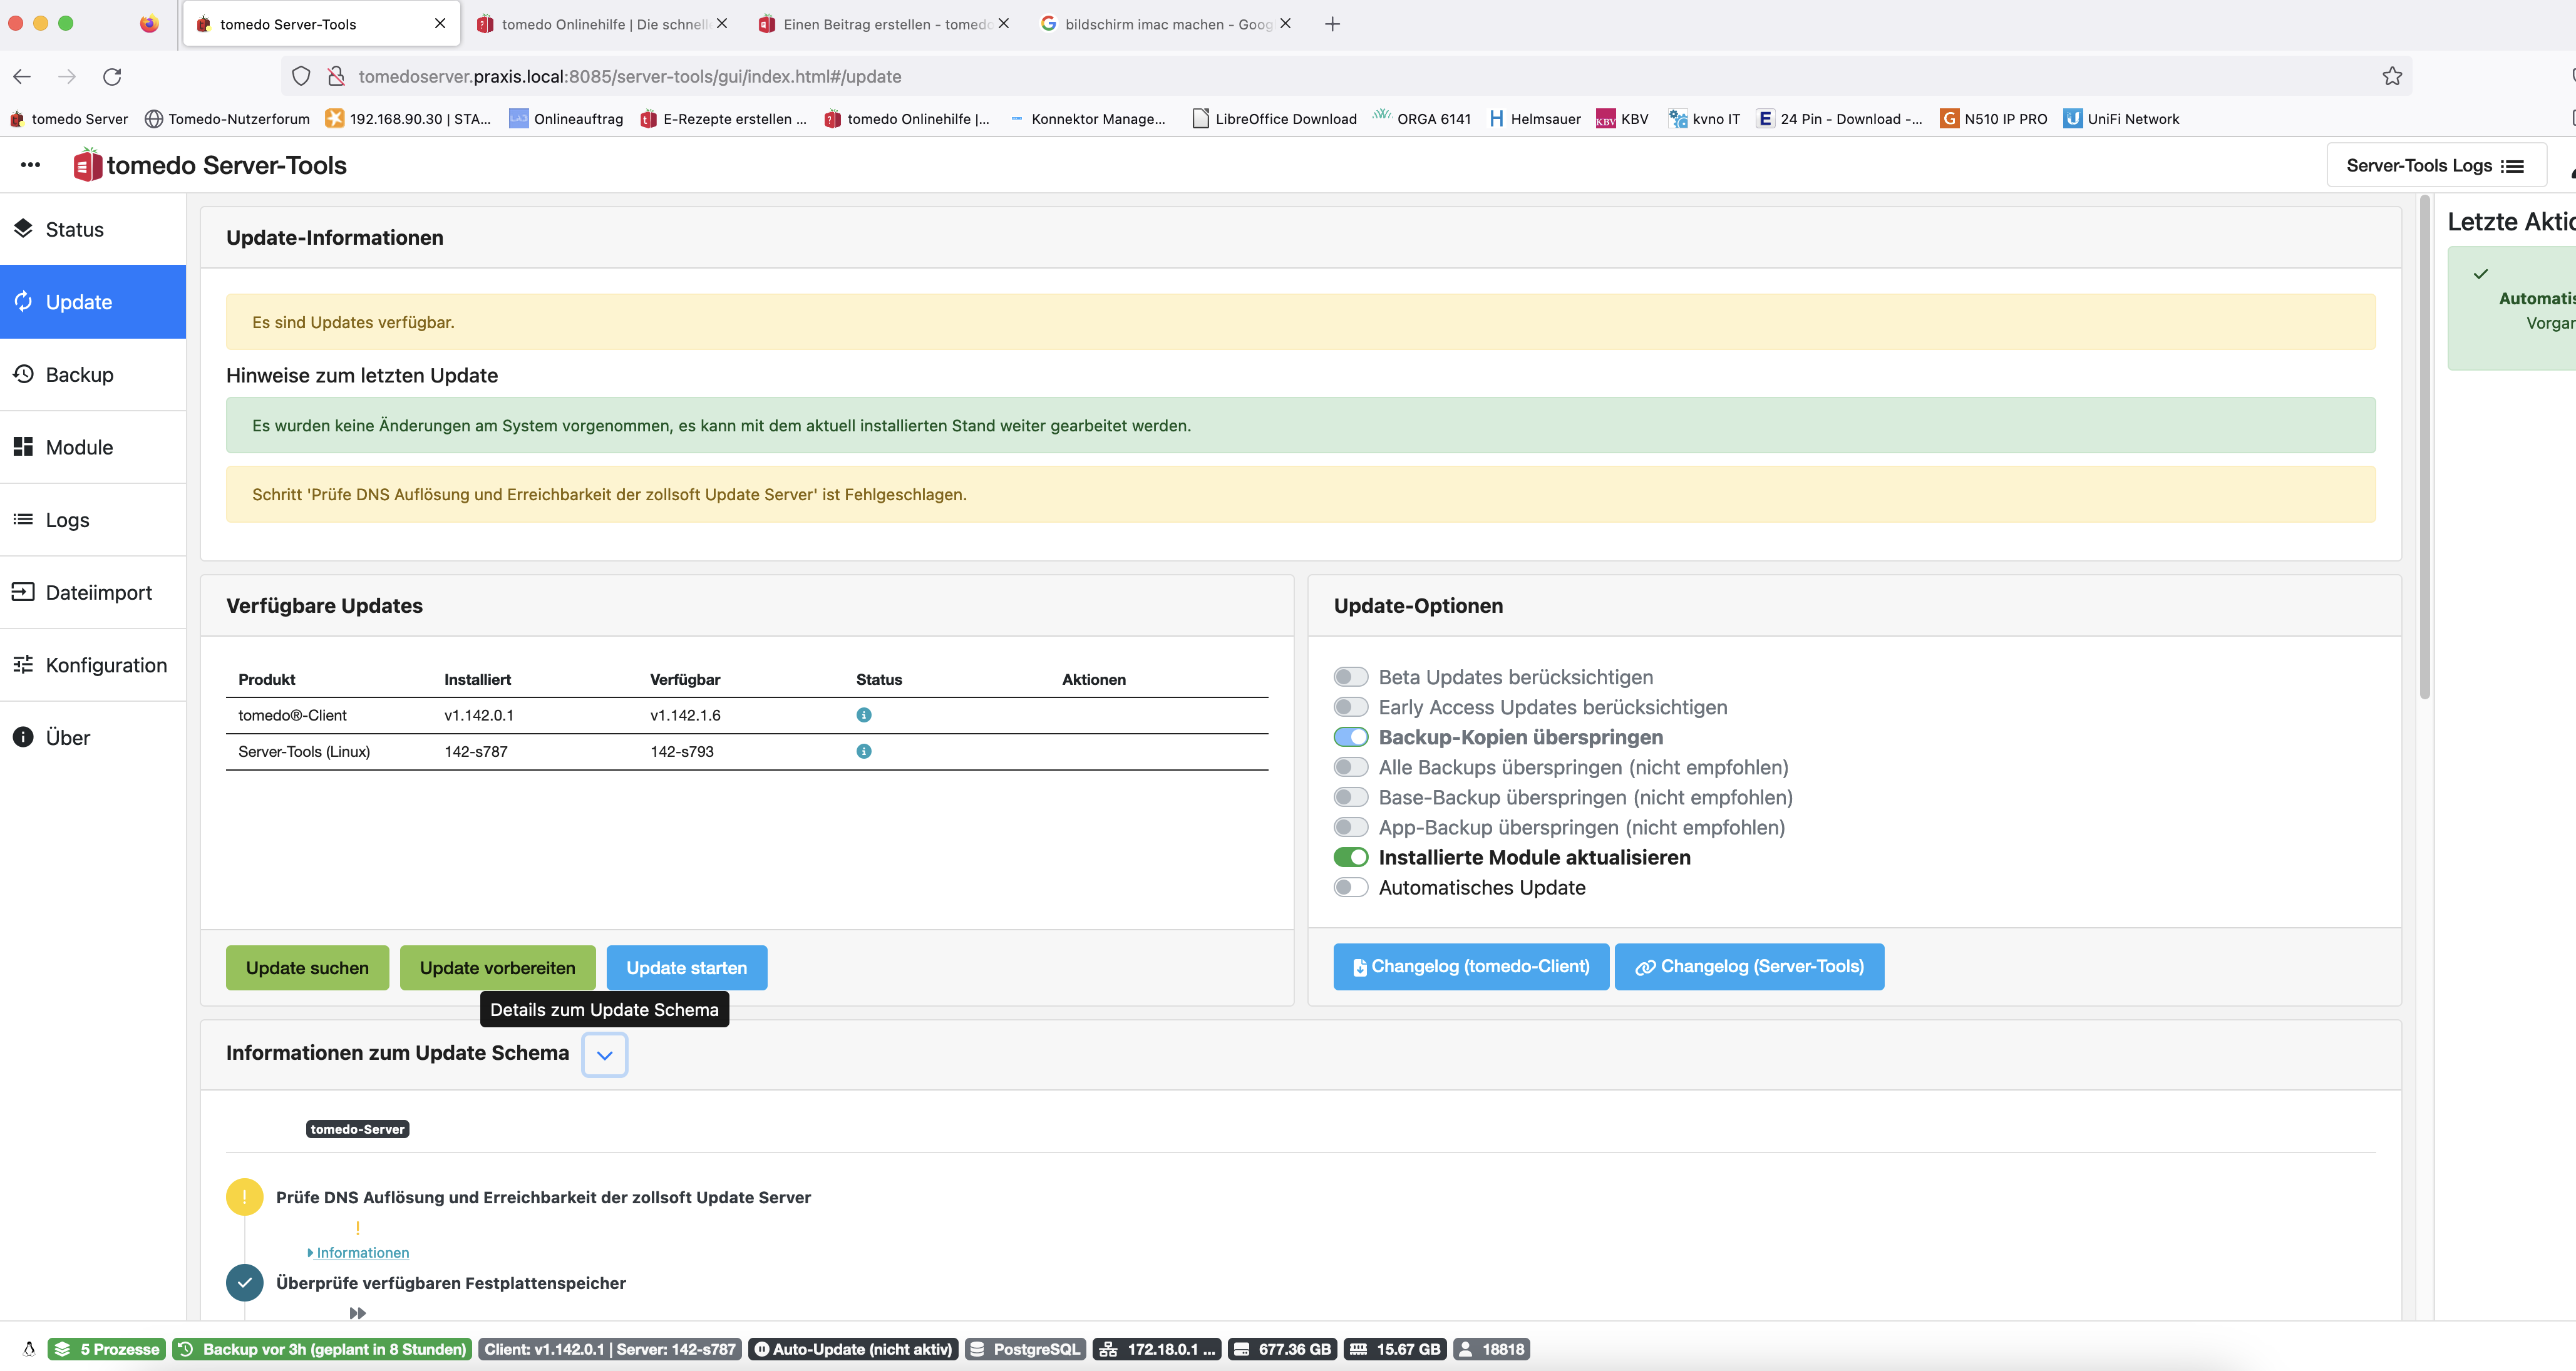Disable Backup-Kopien überspringen switch
This screenshot has width=2576, height=1371.
[1350, 737]
